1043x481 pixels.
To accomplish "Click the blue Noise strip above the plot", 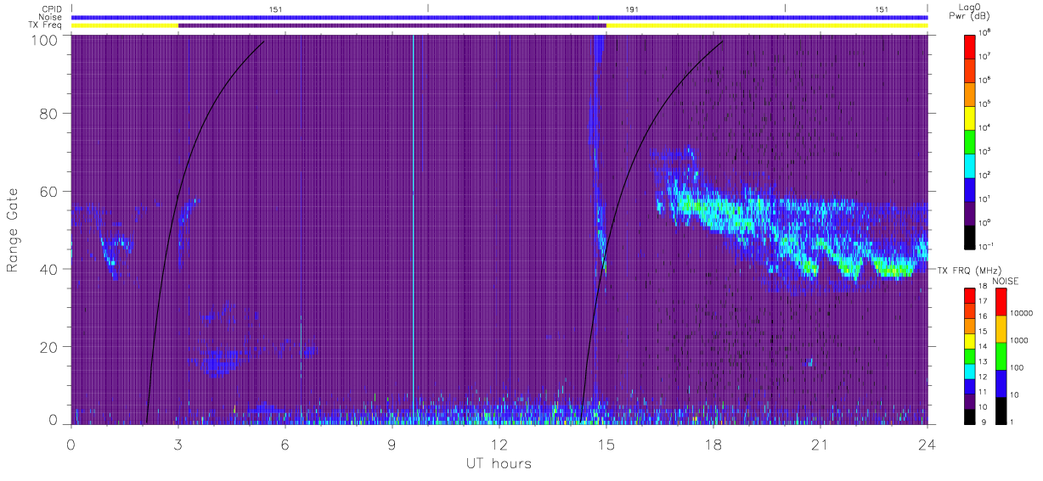I will click(499, 17).
